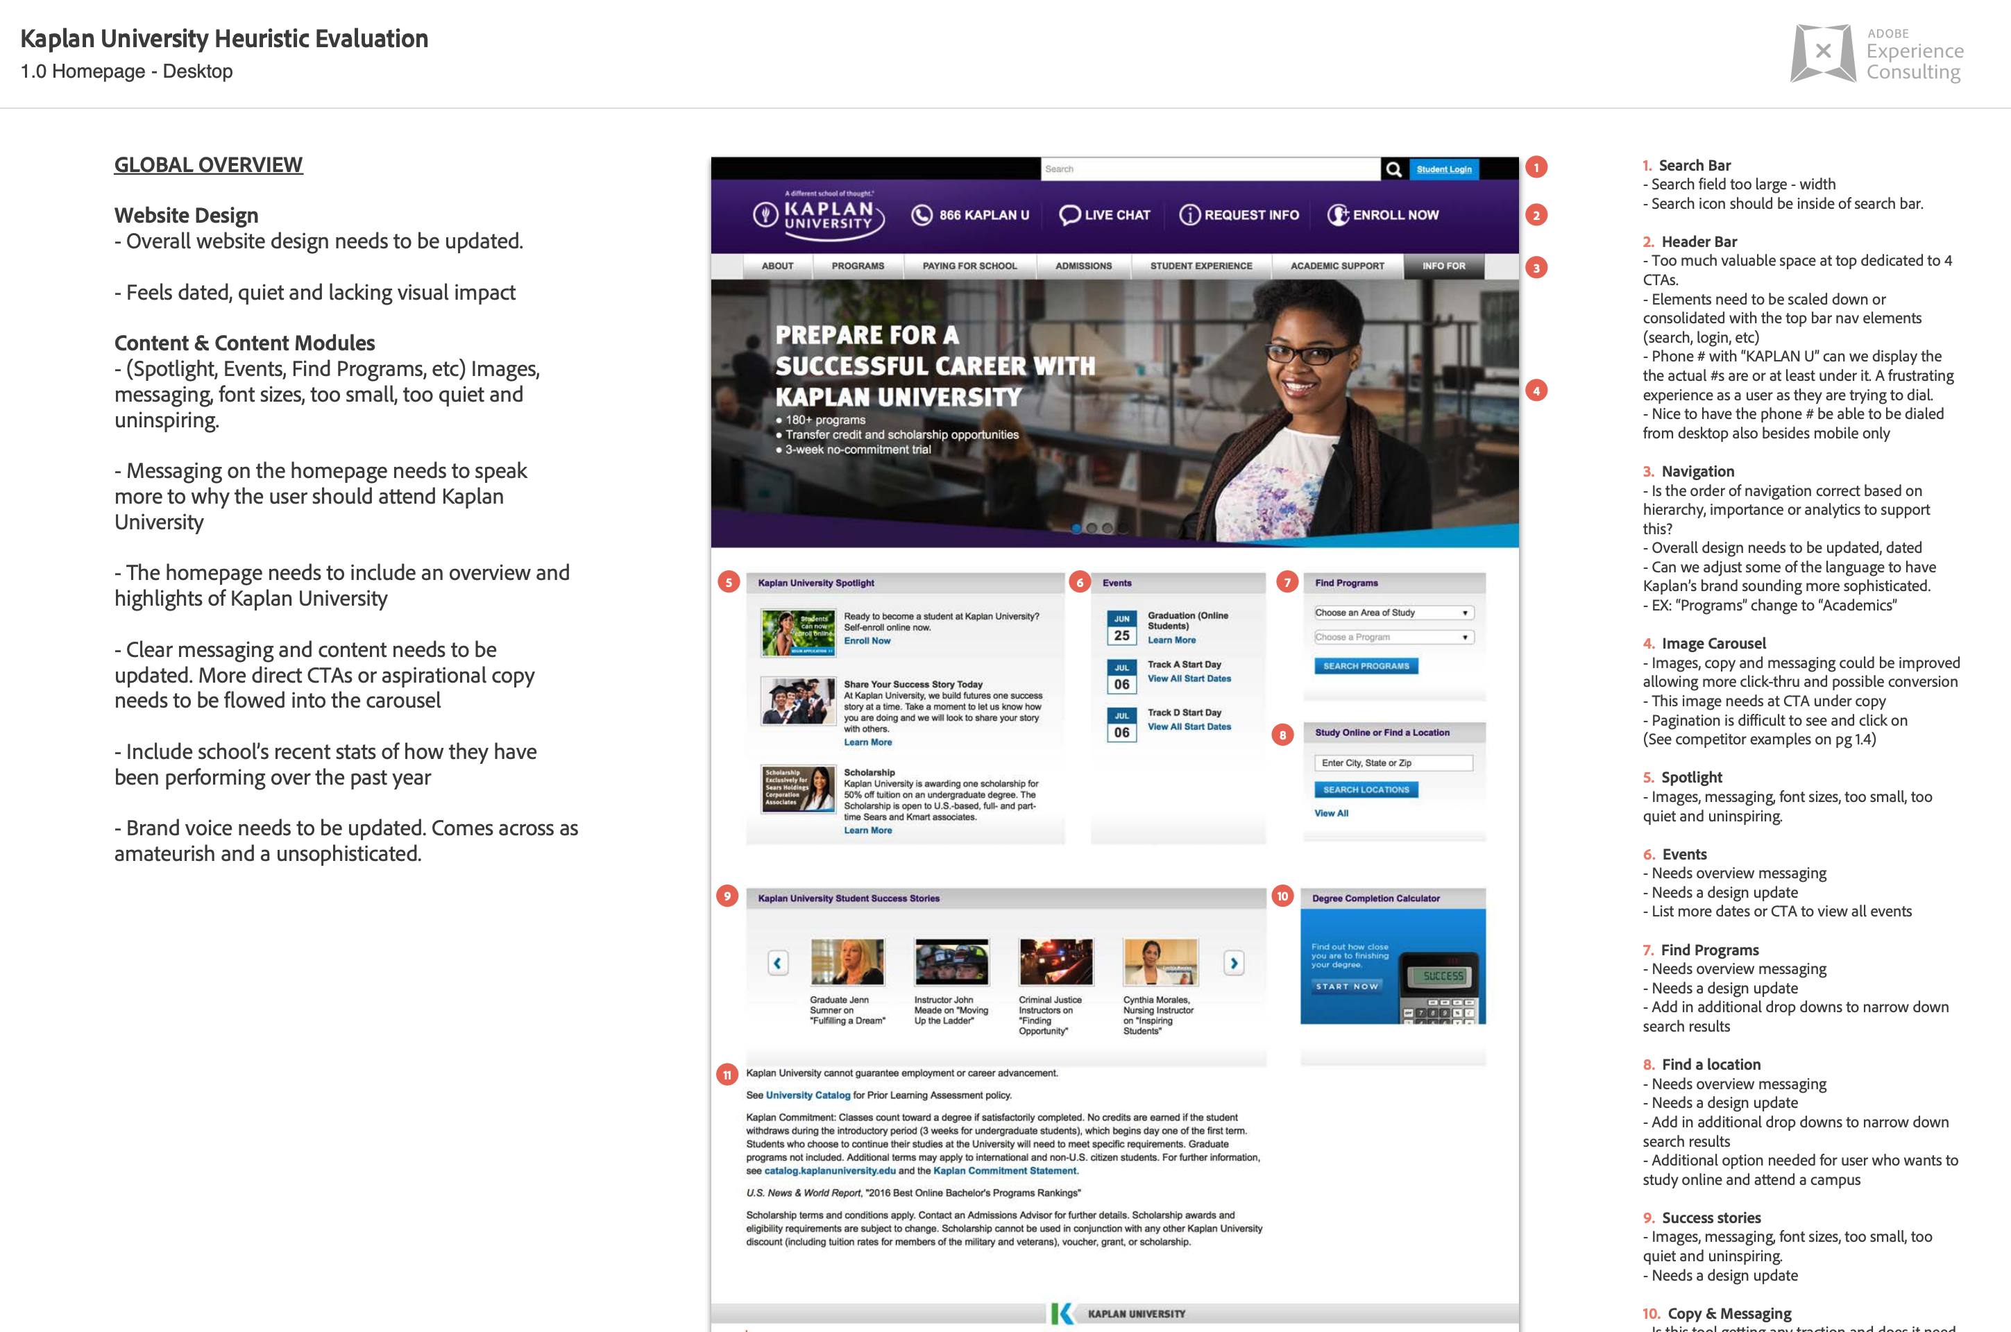The height and width of the screenshot is (1332, 2011).
Task: Select the first carousel pagination dot
Action: click(1076, 529)
